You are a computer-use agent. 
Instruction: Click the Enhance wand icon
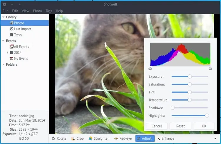(x=158, y=139)
